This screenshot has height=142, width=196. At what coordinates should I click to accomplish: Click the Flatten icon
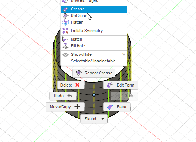(x=65, y=23)
